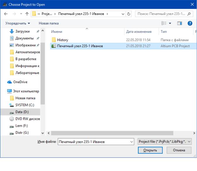197x171 pixels.
Task: Click the Этот компьютер monitor icon
Action: click(9, 91)
